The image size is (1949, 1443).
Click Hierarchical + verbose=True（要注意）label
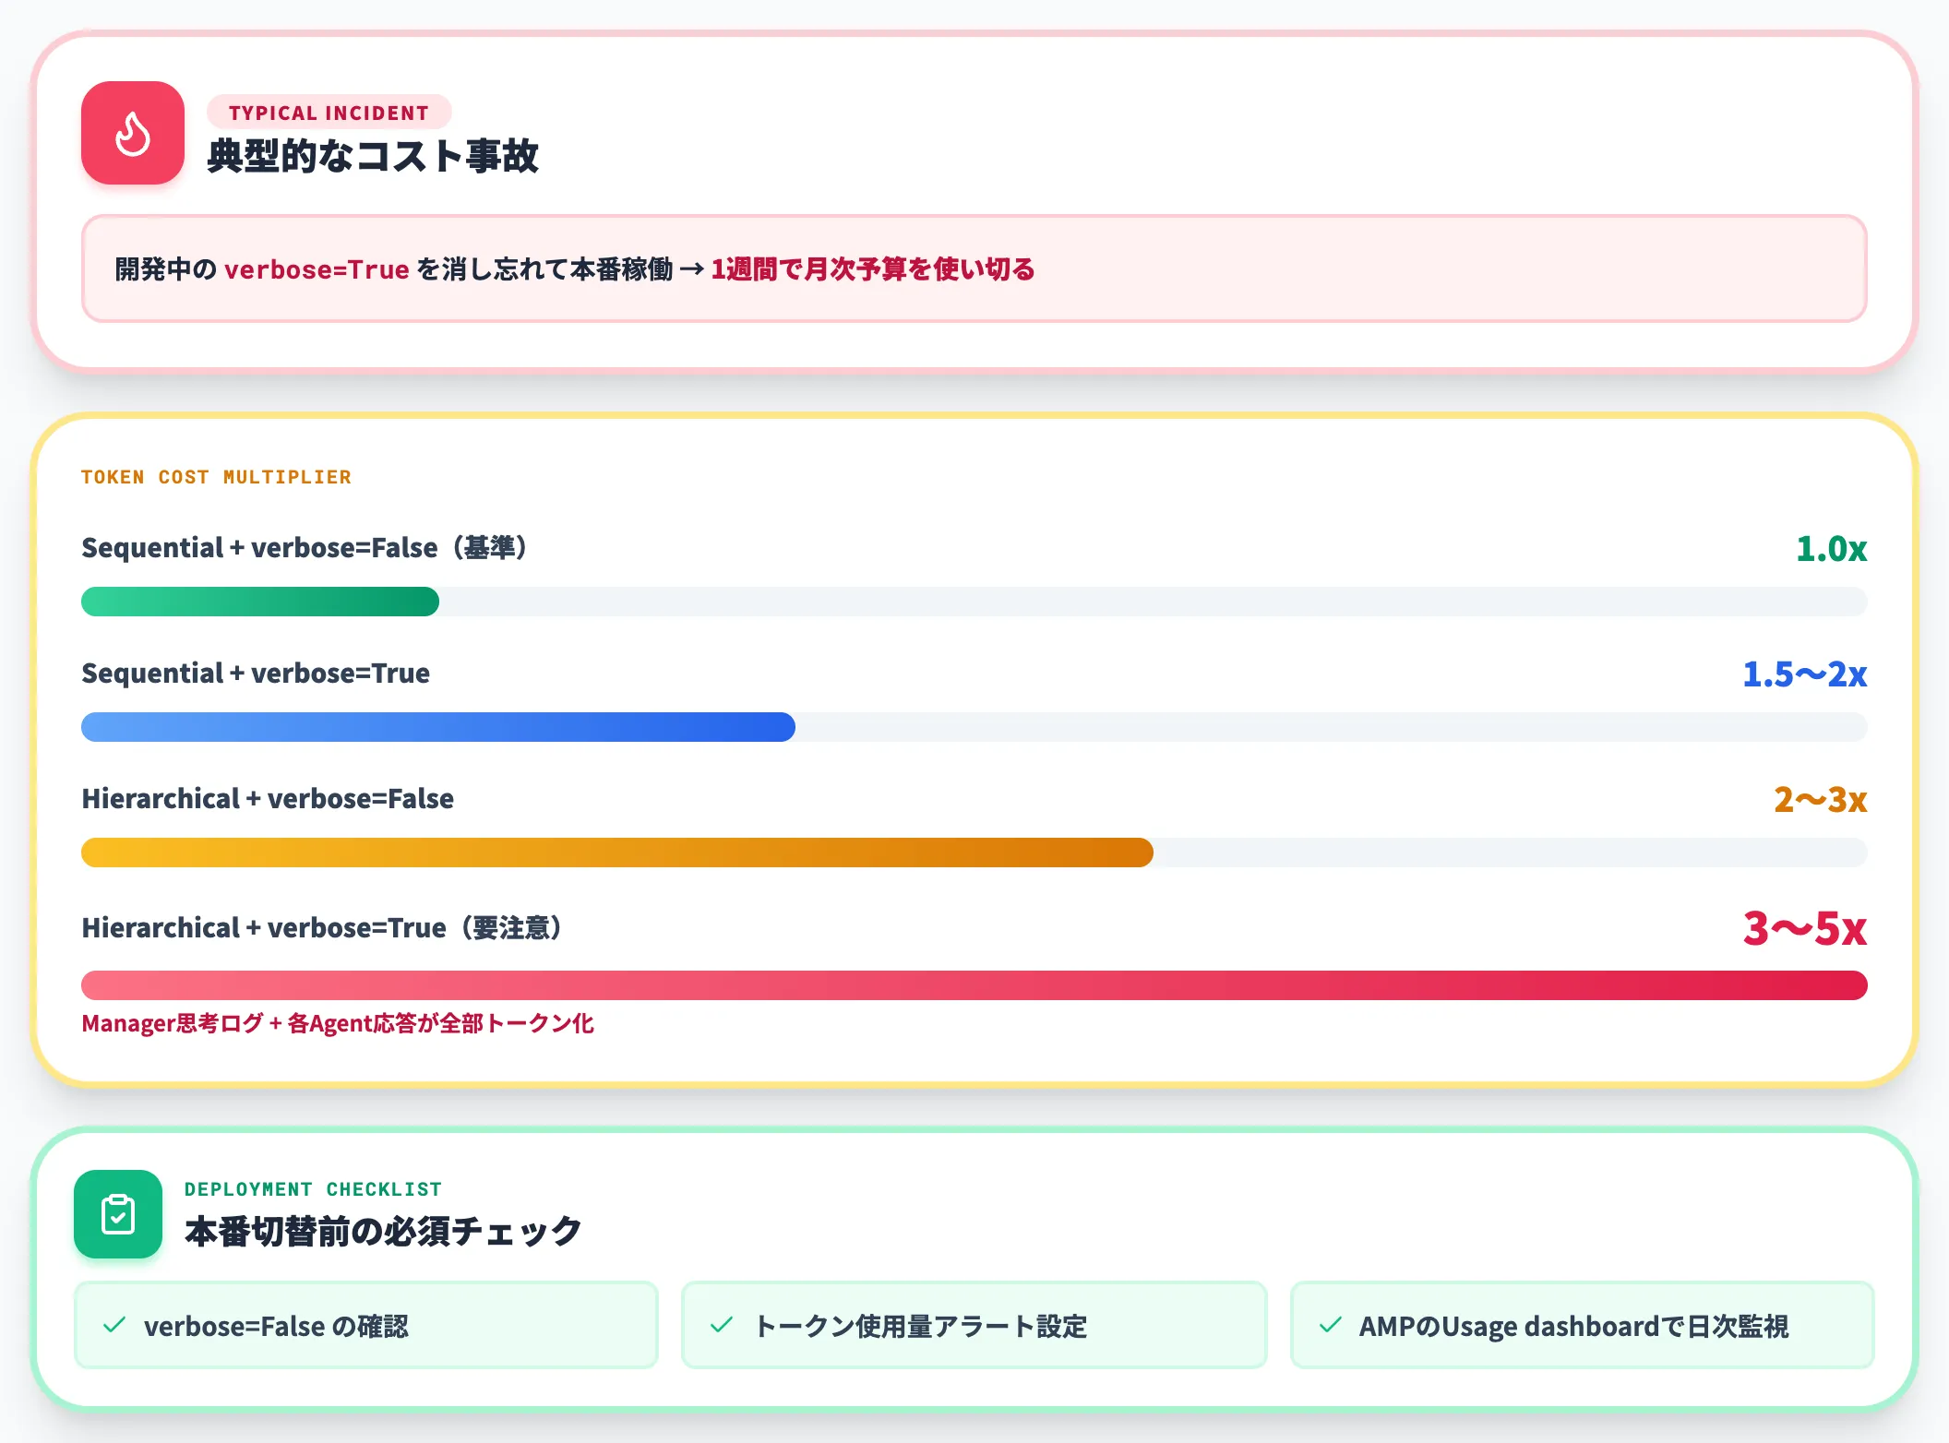pos(321,928)
